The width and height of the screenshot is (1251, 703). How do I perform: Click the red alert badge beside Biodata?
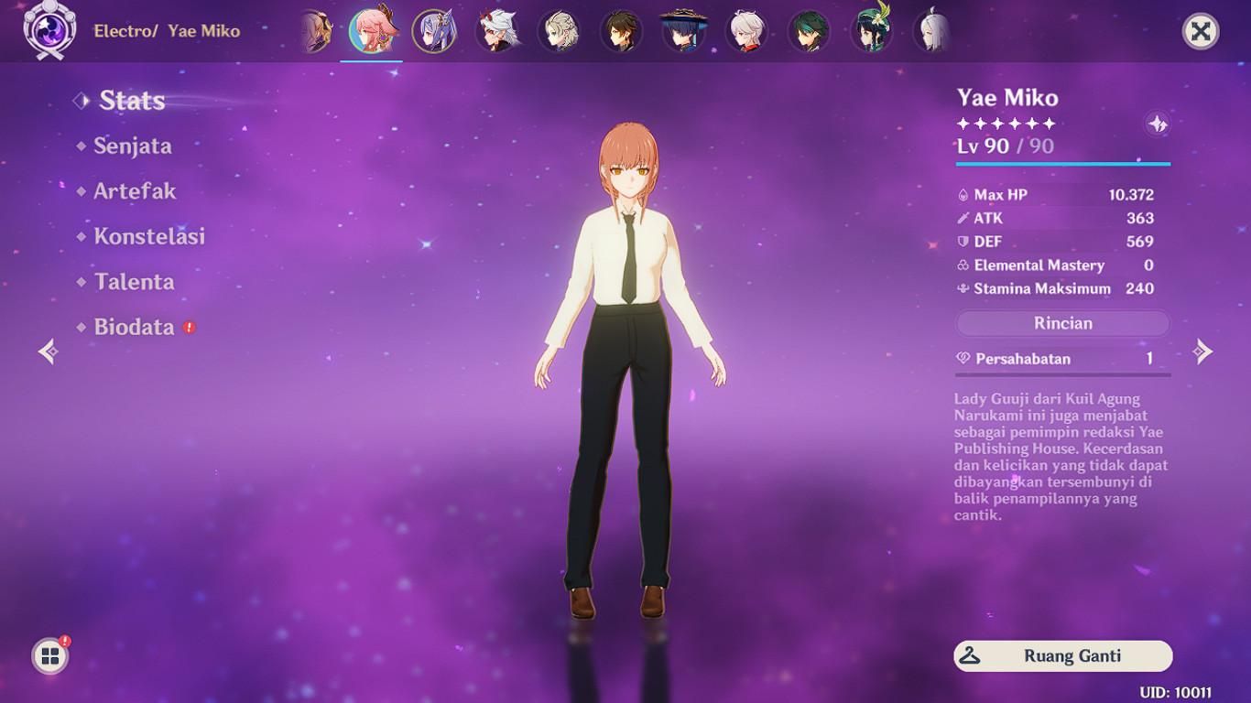click(x=190, y=327)
